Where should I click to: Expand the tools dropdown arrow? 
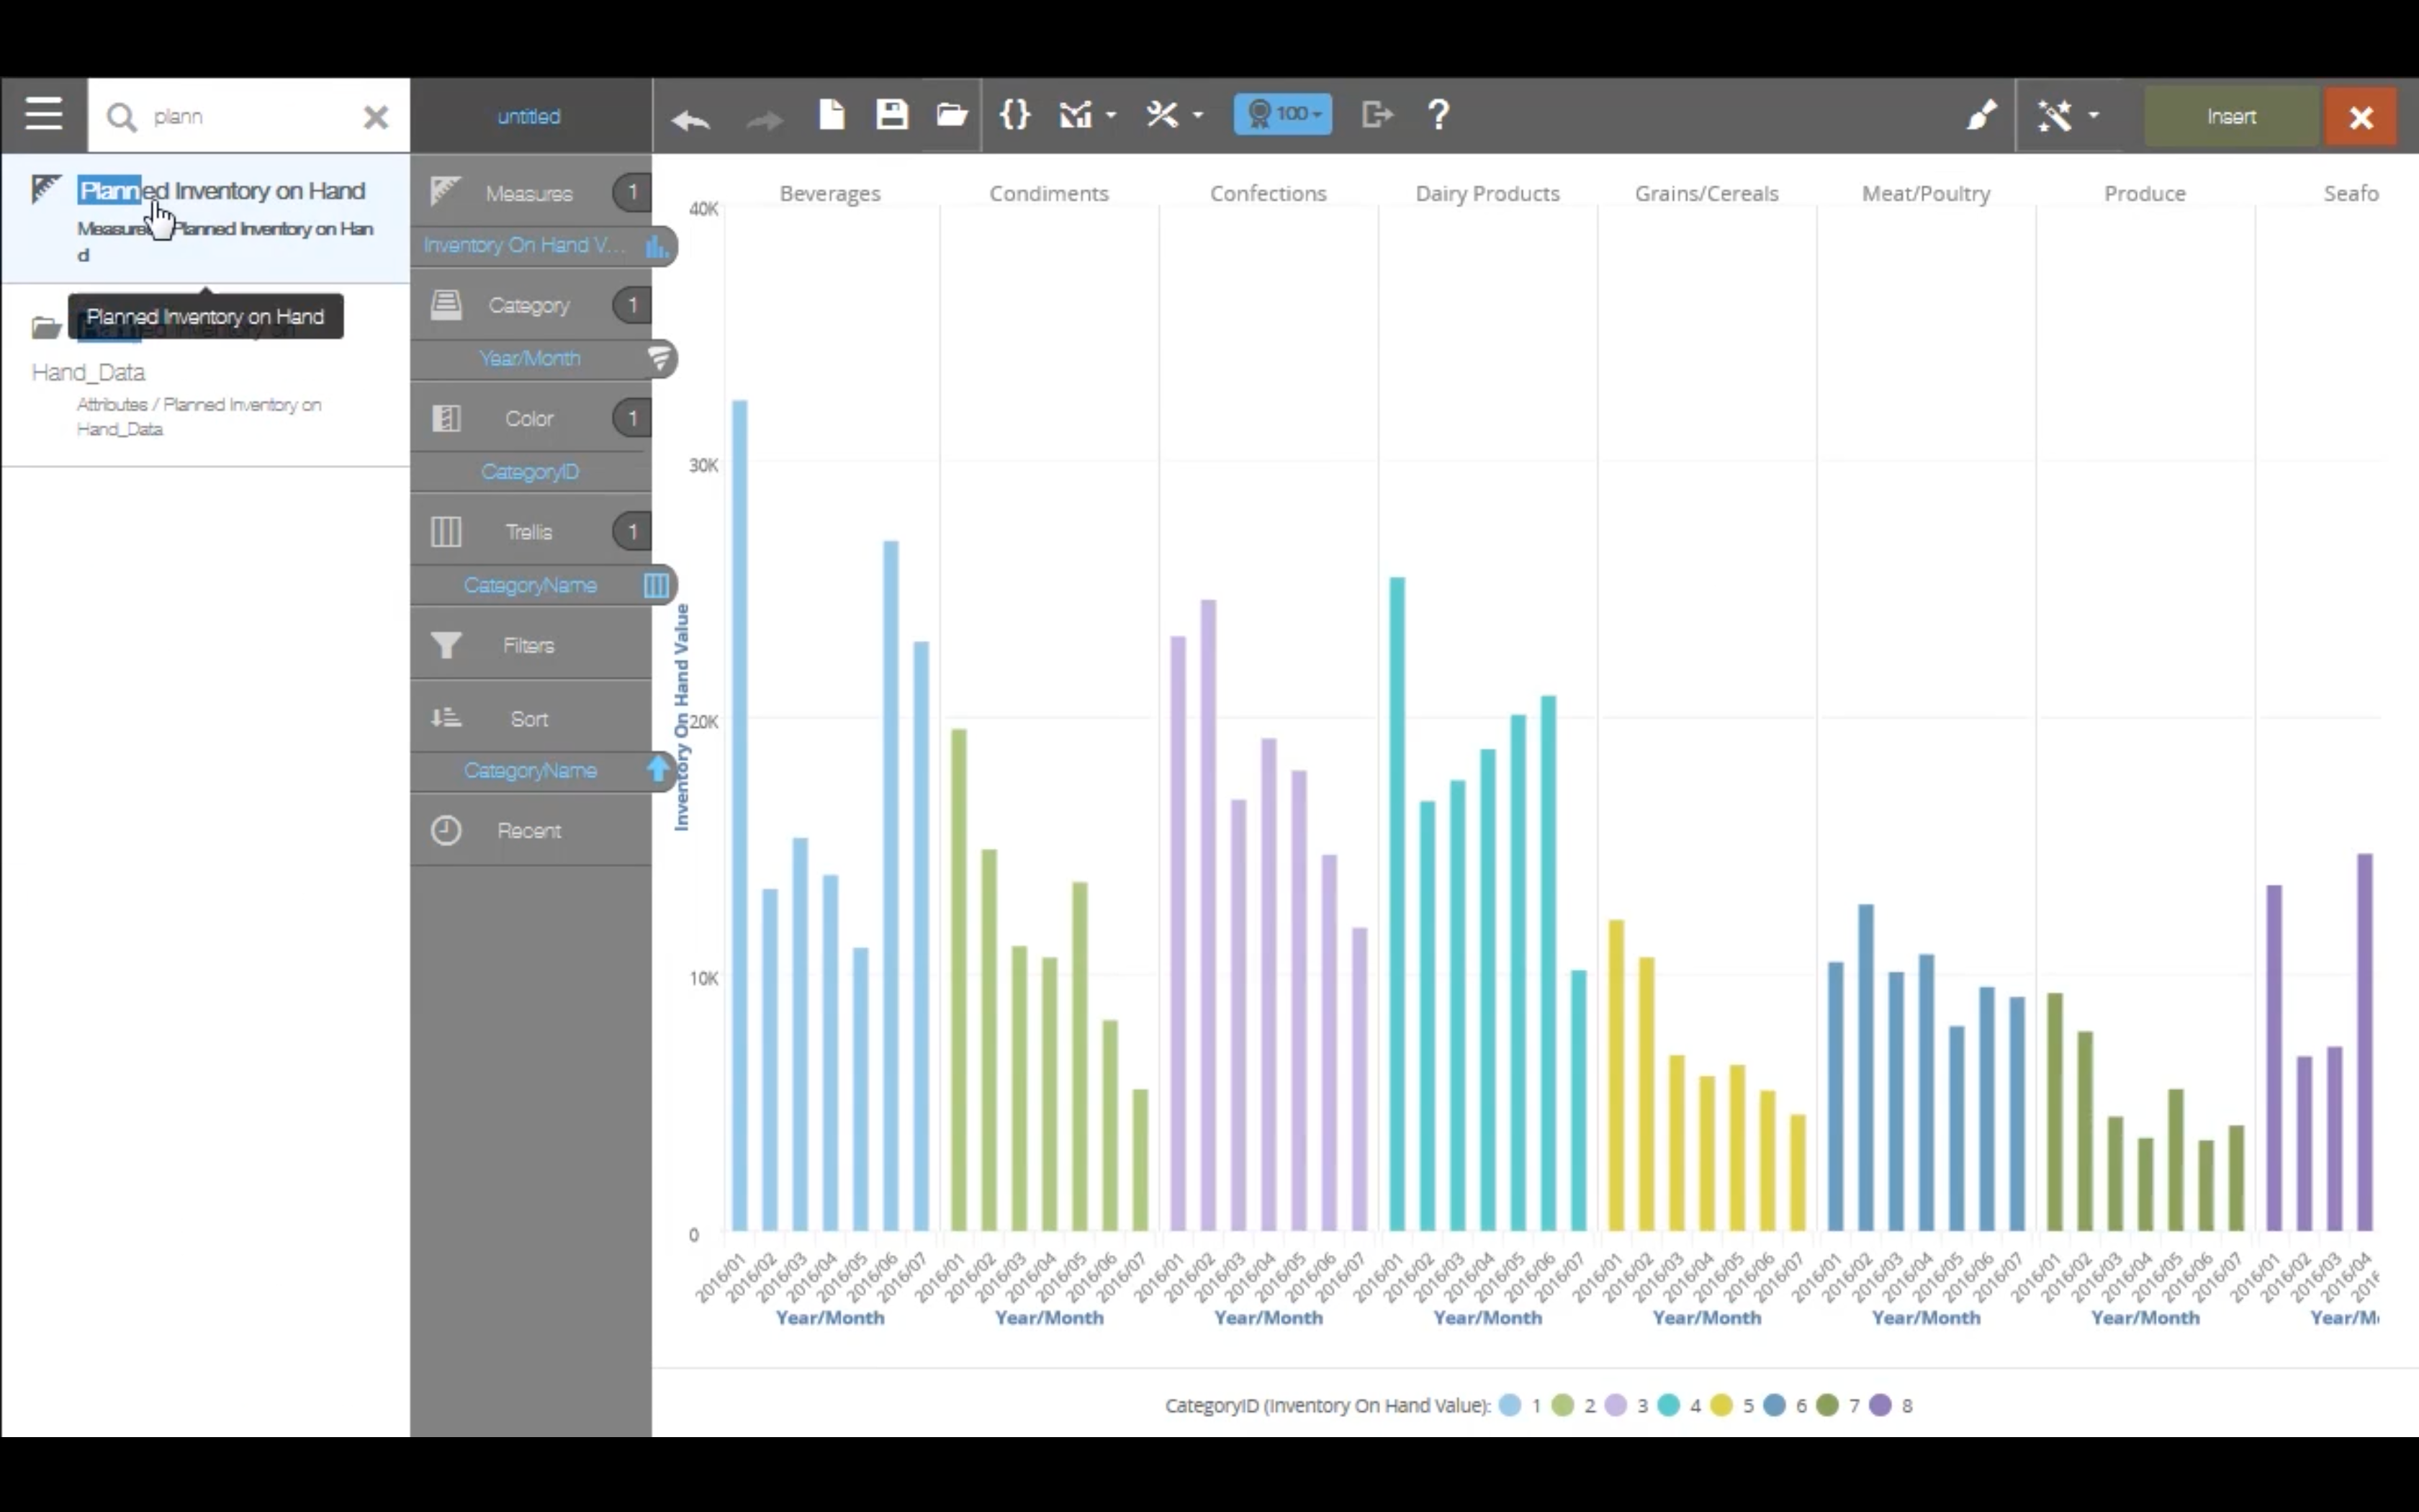pyautogui.click(x=1197, y=115)
